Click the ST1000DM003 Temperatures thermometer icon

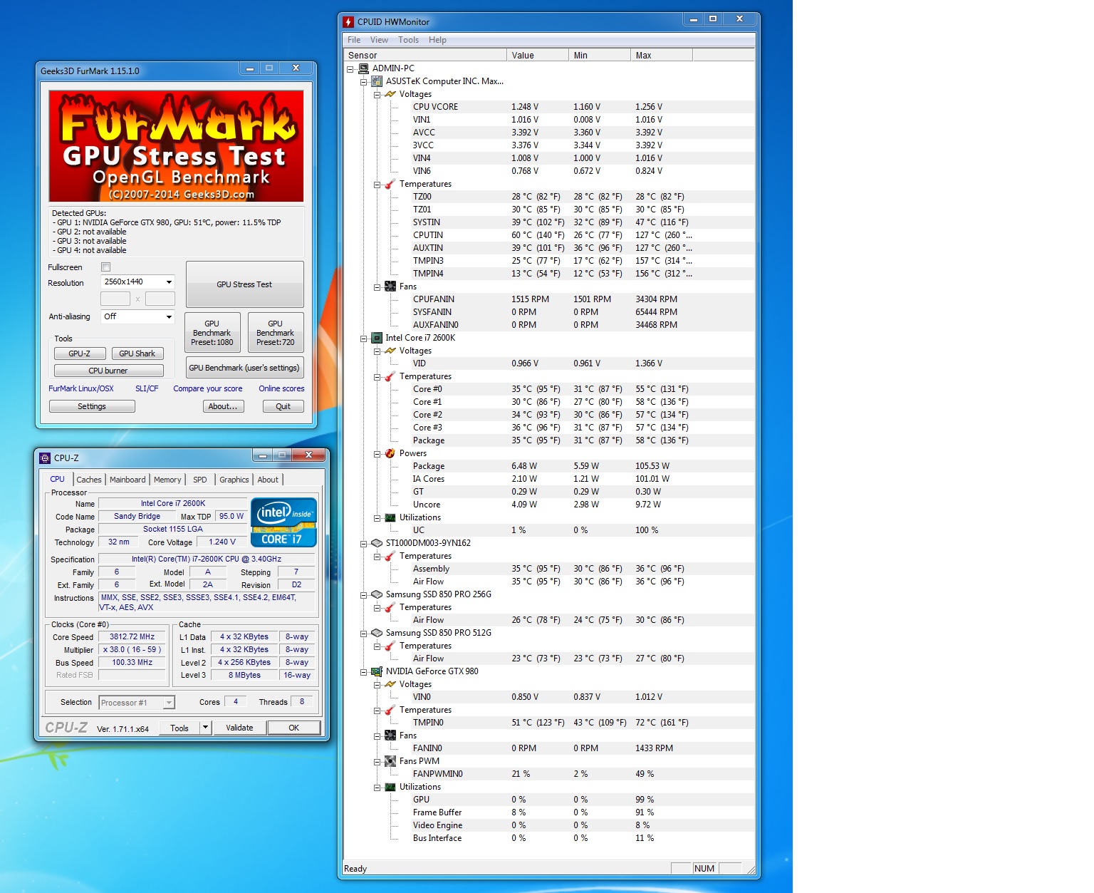[390, 556]
